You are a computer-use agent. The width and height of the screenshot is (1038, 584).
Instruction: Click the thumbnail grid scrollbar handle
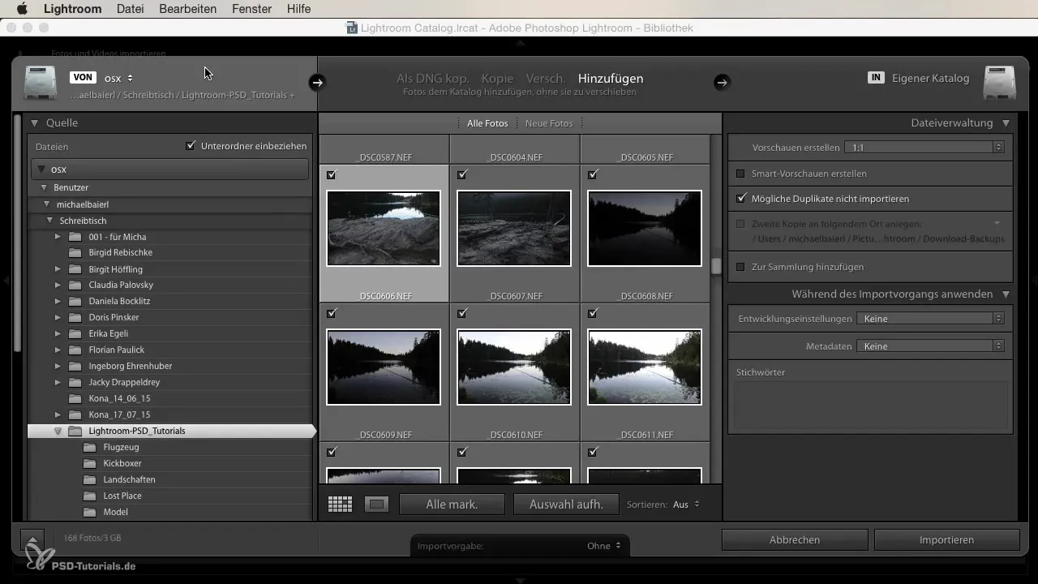716,266
